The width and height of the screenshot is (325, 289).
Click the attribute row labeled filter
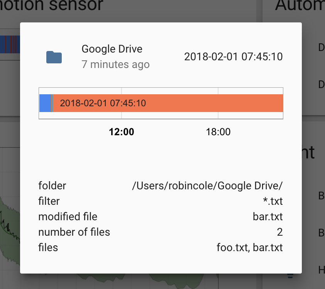click(x=49, y=201)
